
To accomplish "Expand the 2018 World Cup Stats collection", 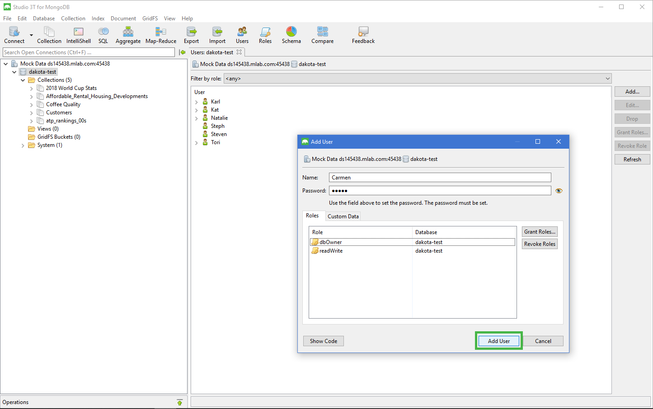I will (31, 89).
